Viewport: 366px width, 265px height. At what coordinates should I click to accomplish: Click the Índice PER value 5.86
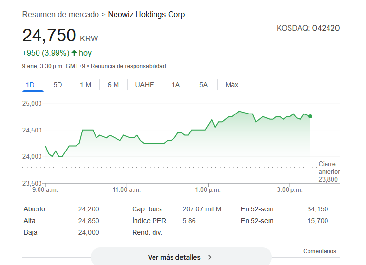pyautogui.click(x=189, y=221)
